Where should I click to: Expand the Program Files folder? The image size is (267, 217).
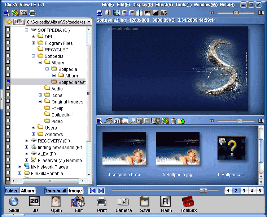point(33,43)
